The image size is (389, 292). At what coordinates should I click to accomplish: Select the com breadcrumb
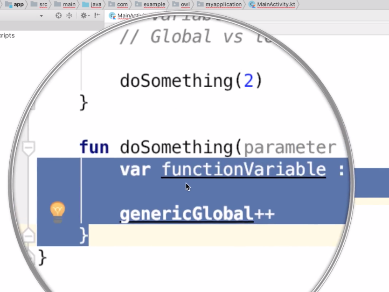(118, 4)
